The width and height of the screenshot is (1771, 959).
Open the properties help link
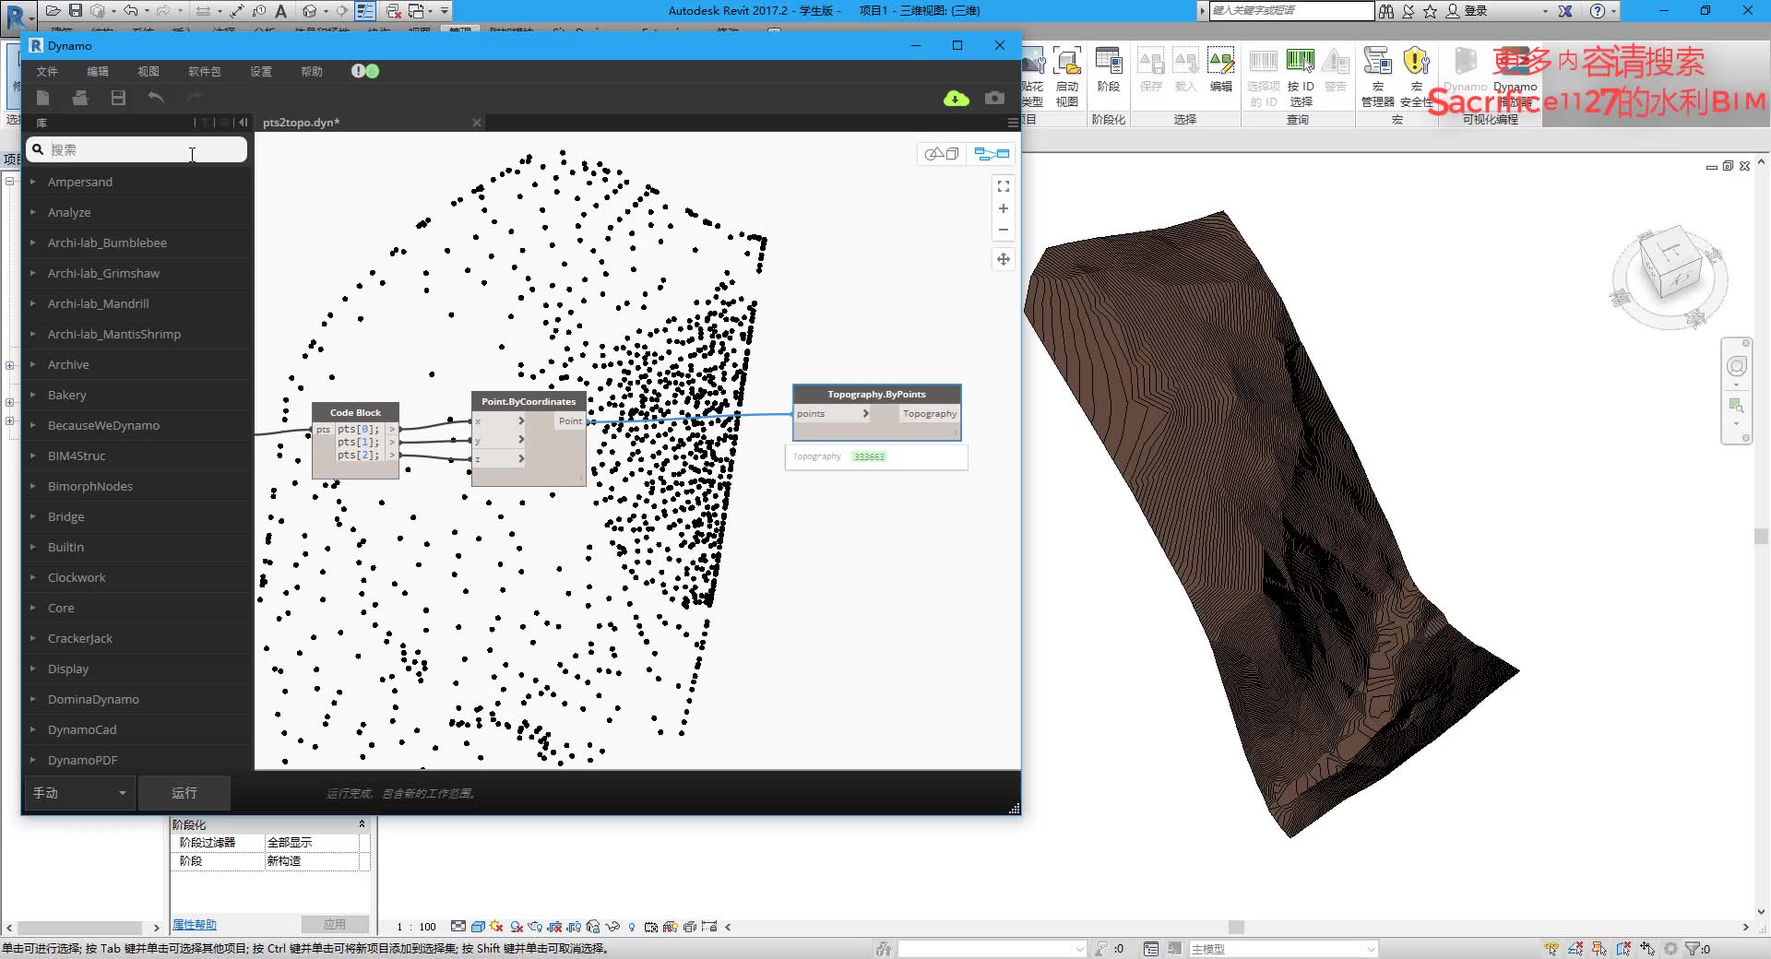(195, 925)
